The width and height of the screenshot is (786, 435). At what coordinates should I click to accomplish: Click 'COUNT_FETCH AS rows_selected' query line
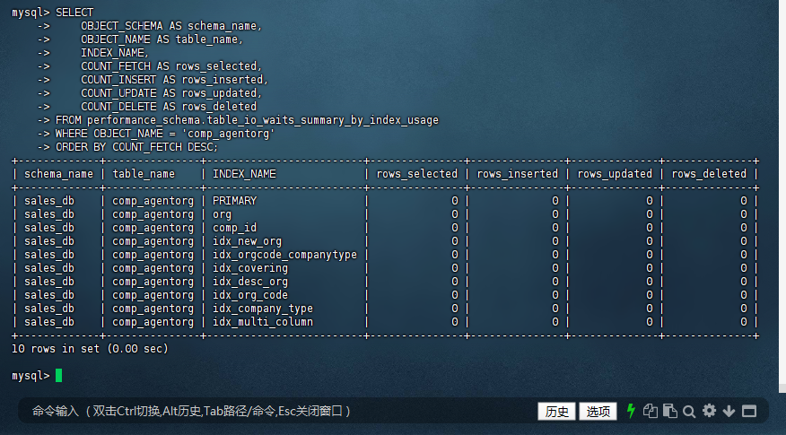171,66
